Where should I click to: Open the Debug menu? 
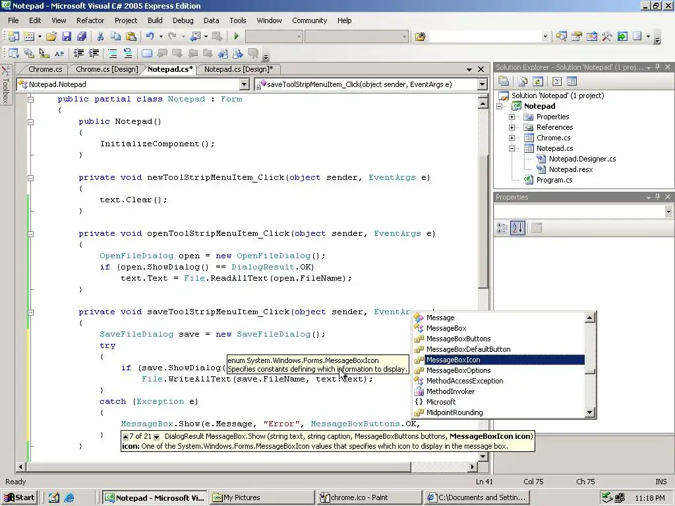click(183, 20)
